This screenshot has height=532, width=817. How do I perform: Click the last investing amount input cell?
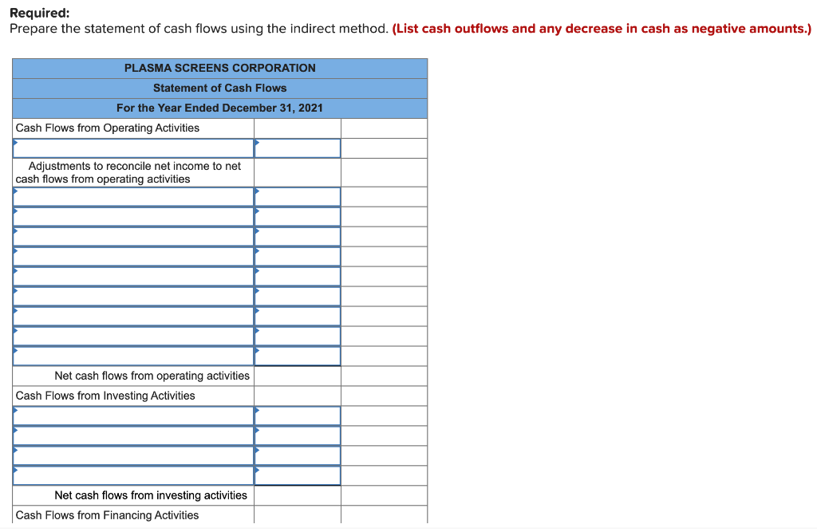point(297,475)
